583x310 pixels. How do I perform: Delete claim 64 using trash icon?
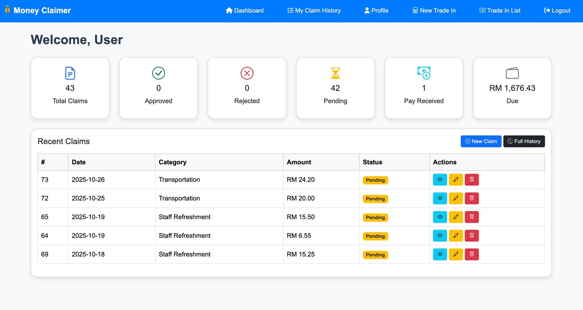click(472, 236)
